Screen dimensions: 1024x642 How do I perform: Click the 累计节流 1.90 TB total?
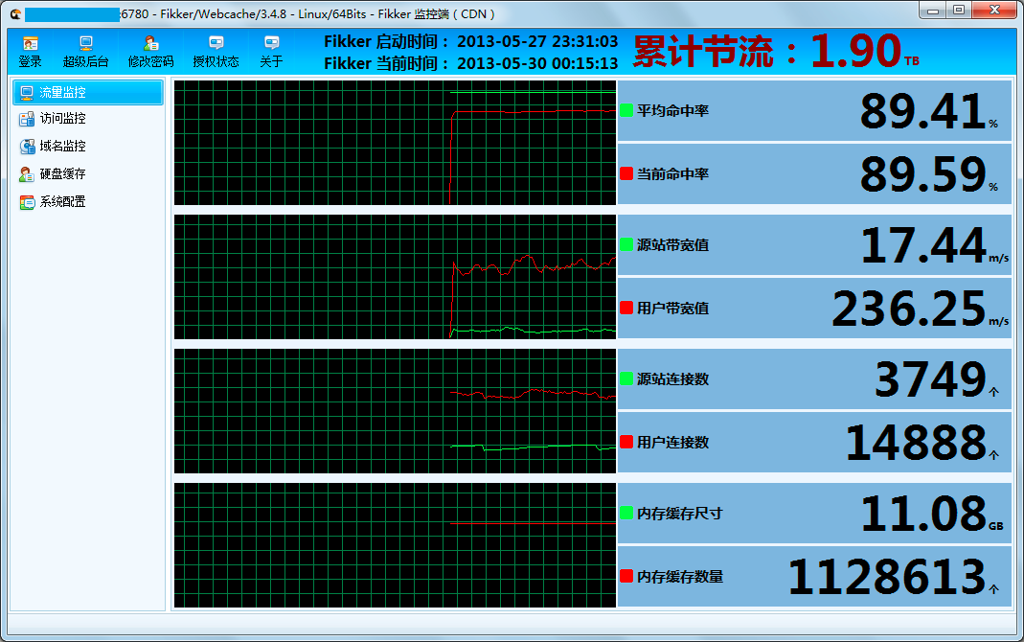pos(776,52)
